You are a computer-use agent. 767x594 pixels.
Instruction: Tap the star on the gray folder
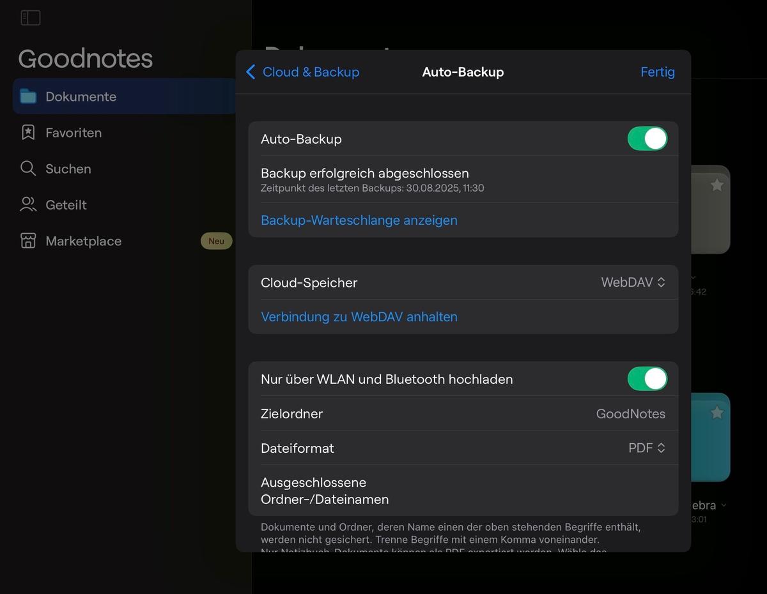pos(717,185)
